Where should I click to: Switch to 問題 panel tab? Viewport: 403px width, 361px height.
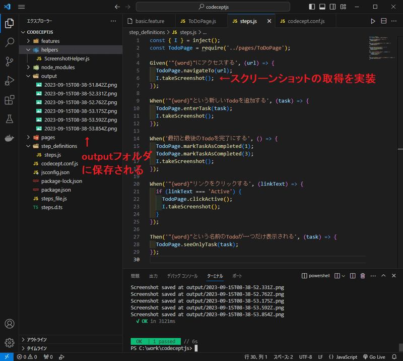(135, 276)
